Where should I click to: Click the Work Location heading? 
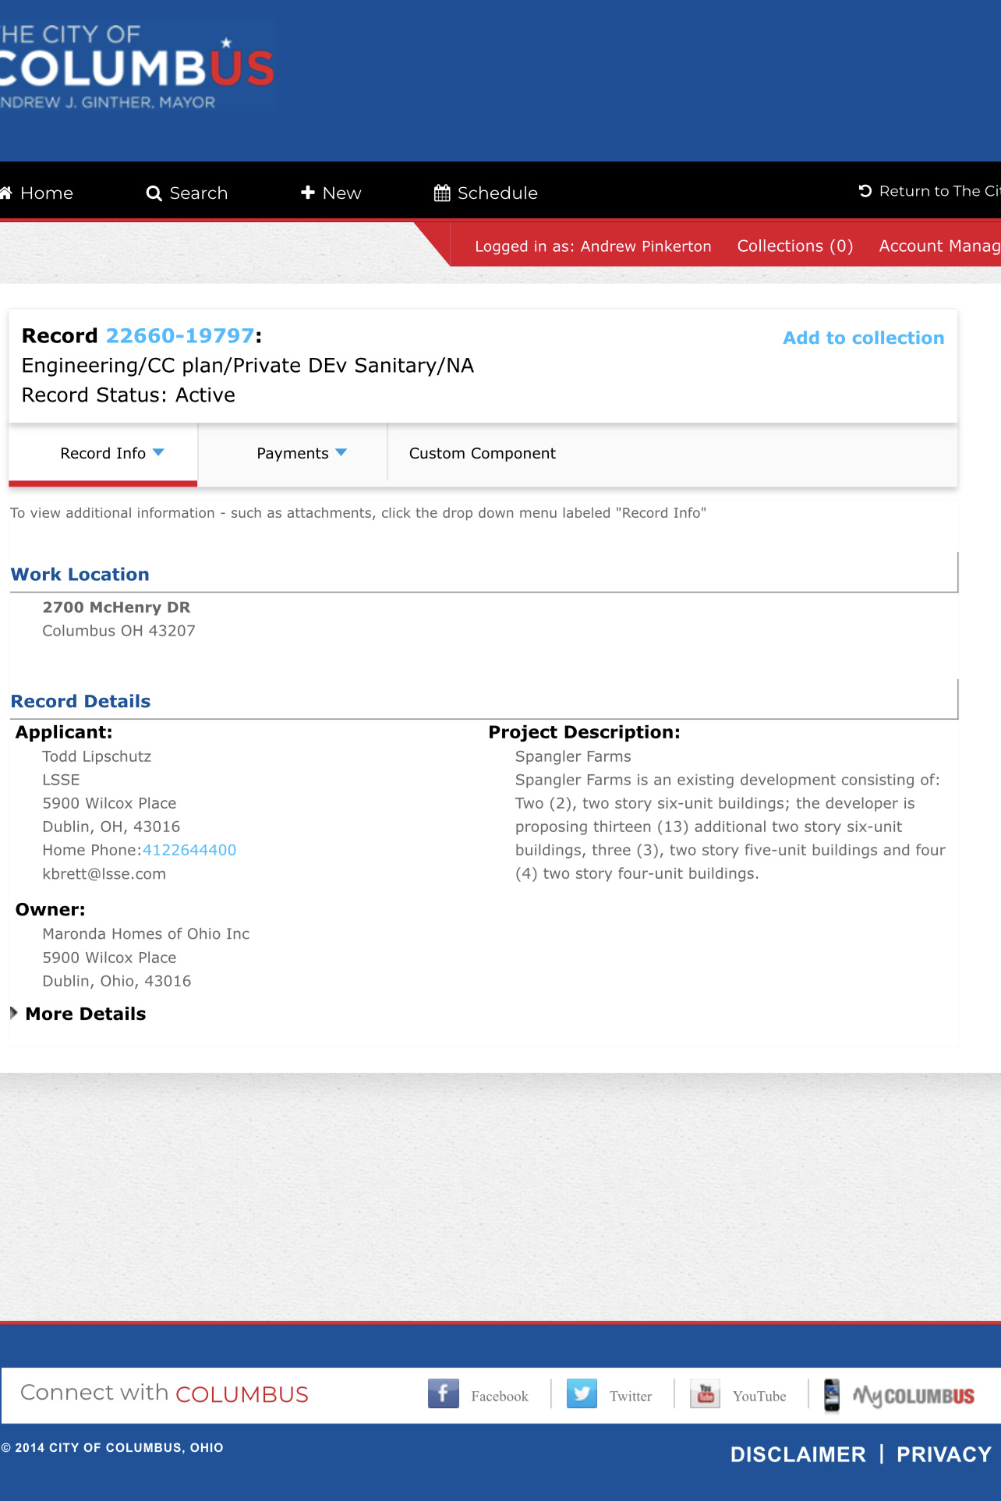pos(80,574)
